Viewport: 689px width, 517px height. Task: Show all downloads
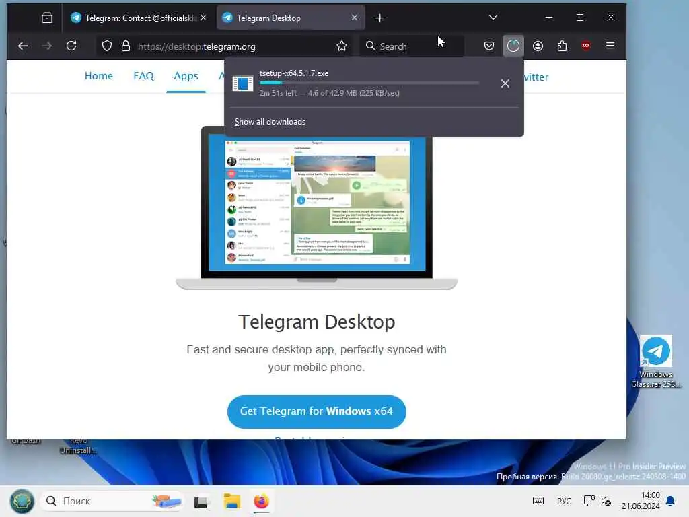point(270,122)
